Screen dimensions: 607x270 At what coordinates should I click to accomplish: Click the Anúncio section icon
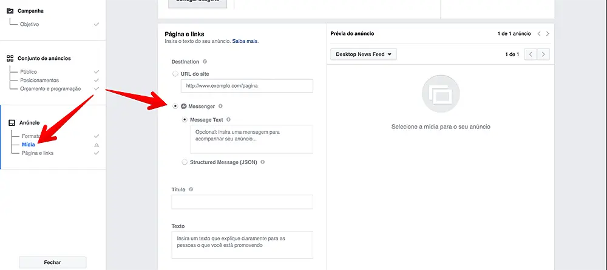[10, 123]
